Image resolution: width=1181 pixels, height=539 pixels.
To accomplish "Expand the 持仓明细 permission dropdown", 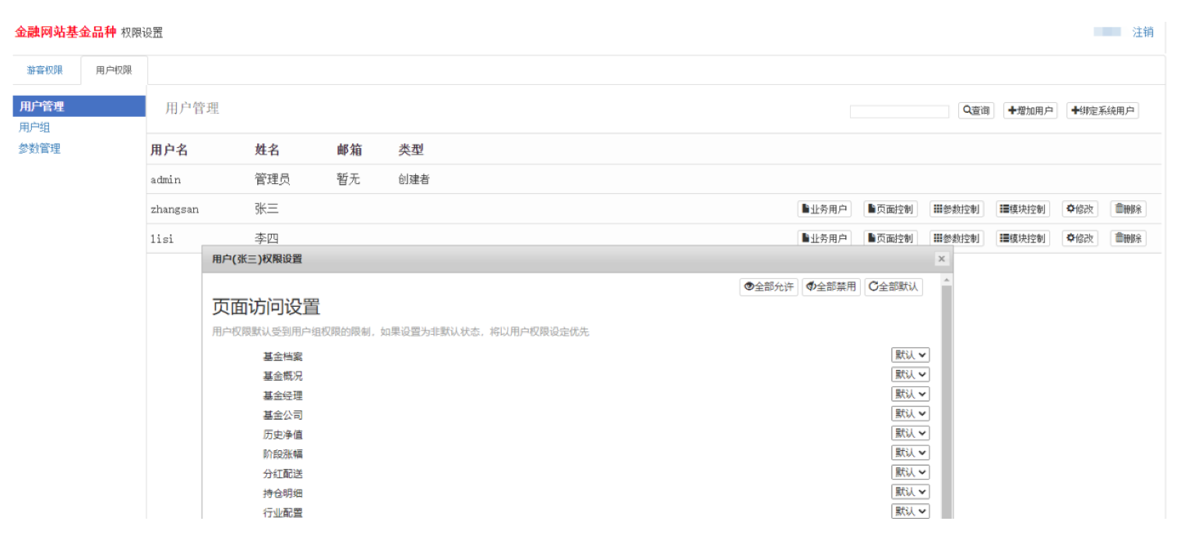I will (x=910, y=491).
